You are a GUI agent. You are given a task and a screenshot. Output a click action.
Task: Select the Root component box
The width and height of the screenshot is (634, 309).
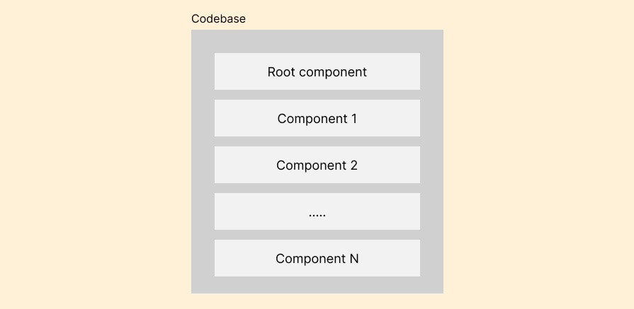coord(317,71)
